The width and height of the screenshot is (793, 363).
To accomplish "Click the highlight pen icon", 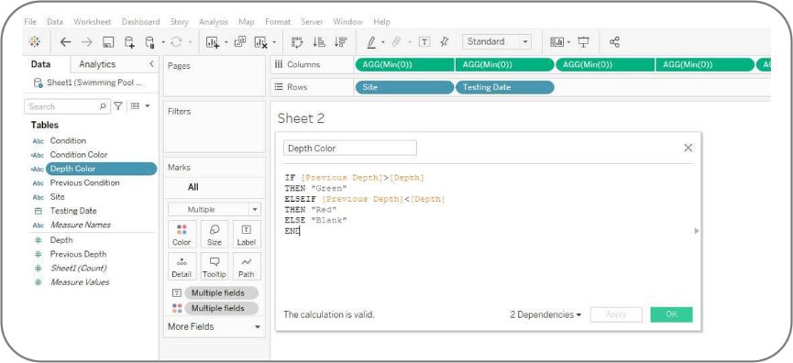I will point(371,42).
